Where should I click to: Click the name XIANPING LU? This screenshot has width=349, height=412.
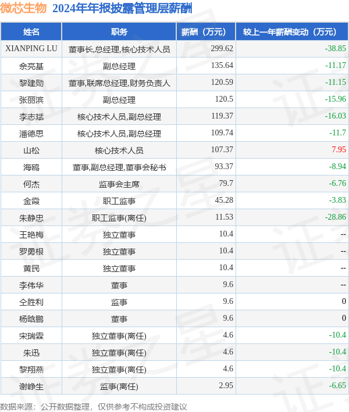click(x=31, y=49)
